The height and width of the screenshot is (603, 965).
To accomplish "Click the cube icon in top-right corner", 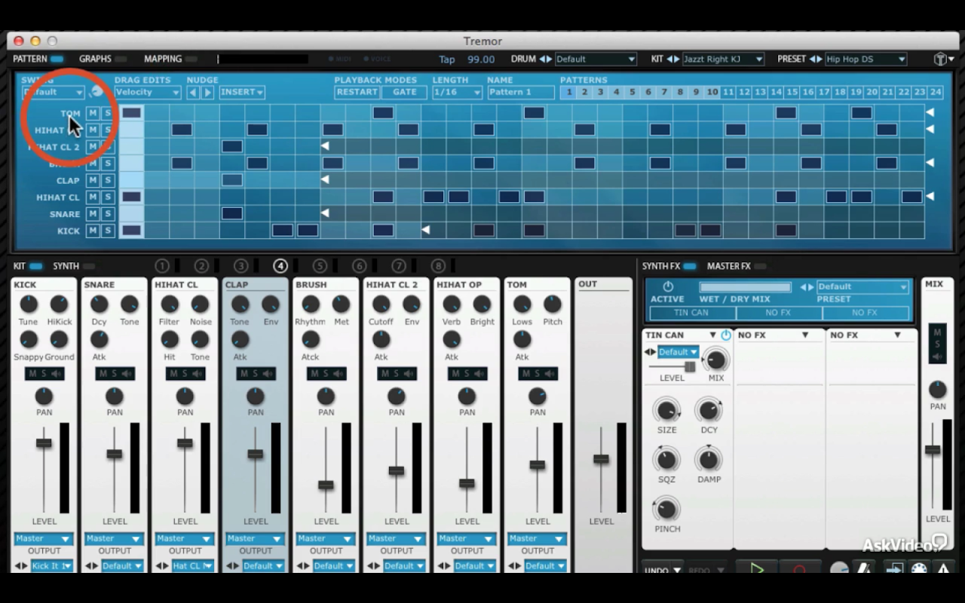I will tap(940, 59).
